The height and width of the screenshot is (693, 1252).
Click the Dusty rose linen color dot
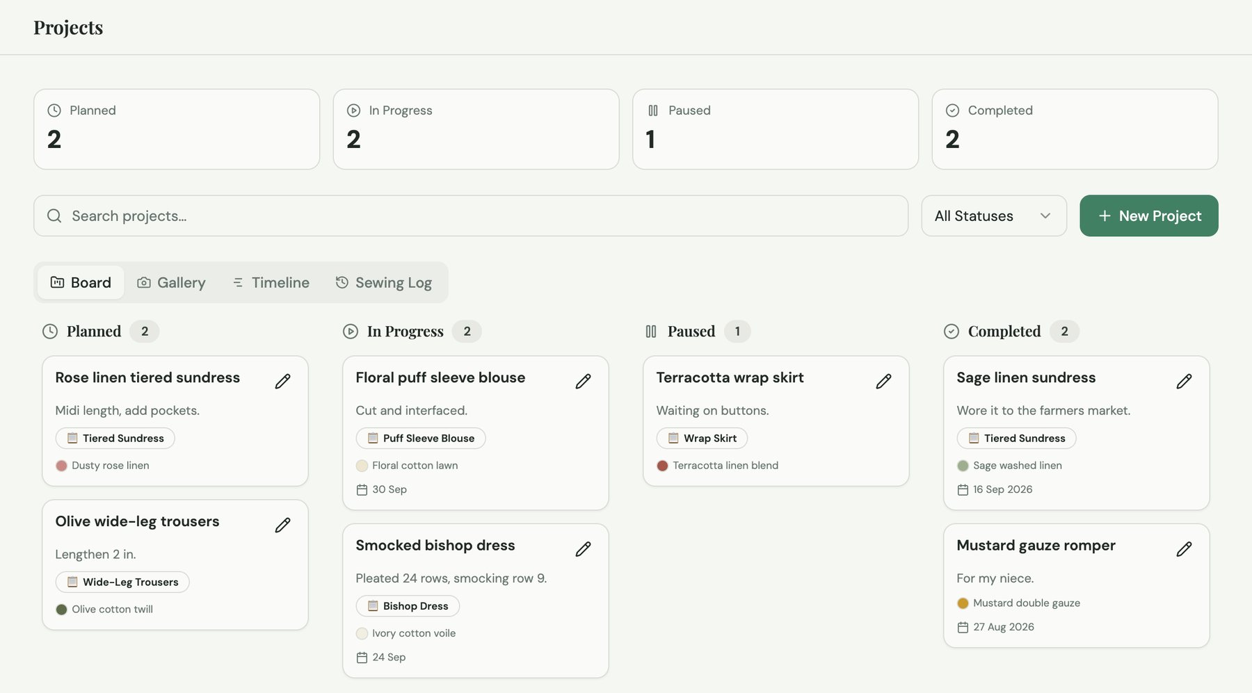point(61,466)
